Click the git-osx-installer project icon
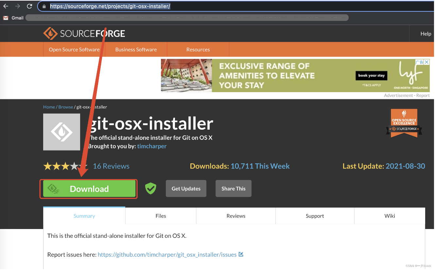Screen dimensions: 435x279 [61, 132]
